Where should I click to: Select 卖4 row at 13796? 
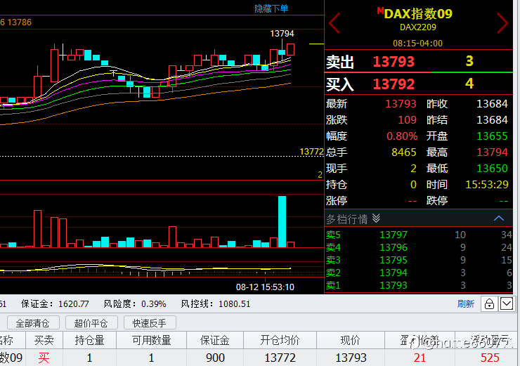[x=419, y=247]
